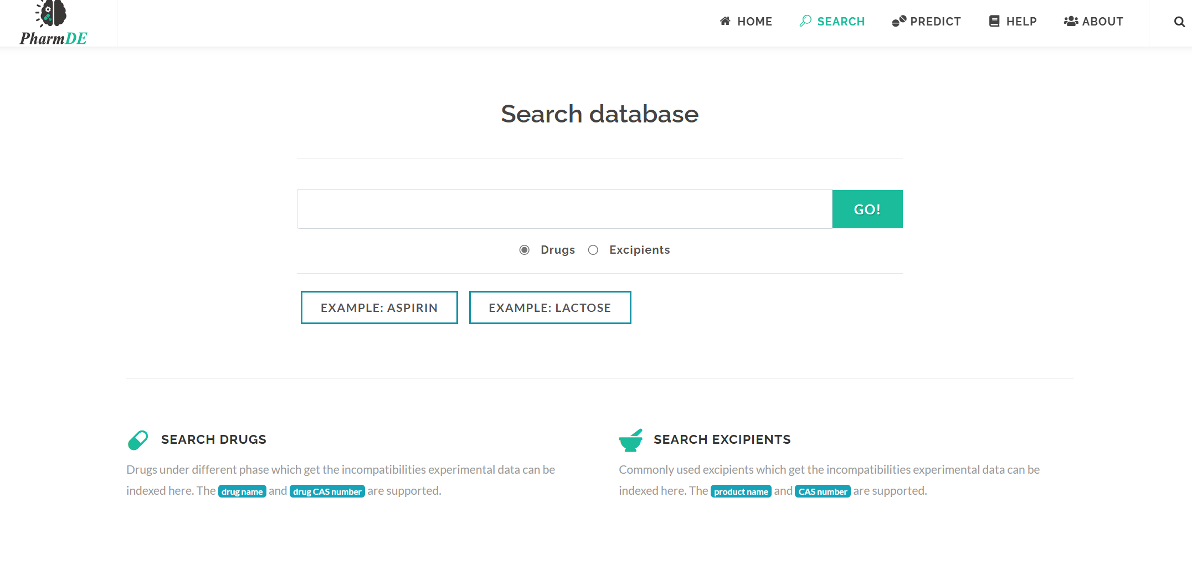Viewport: 1192px width, 569px height.
Task: Select the Excipients radio button
Action: tap(593, 250)
